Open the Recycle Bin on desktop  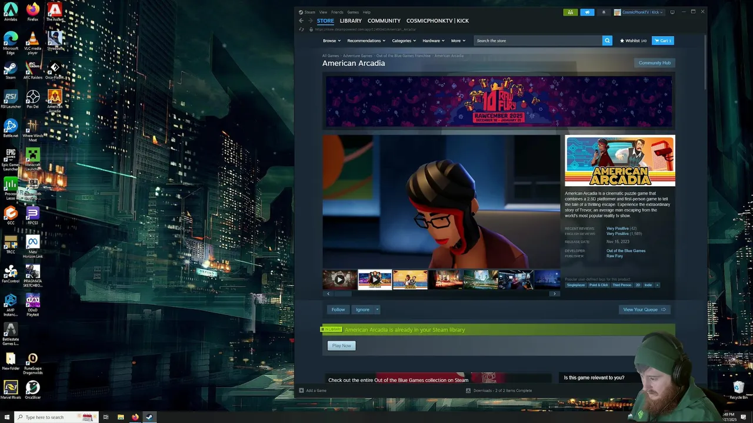point(738,390)
